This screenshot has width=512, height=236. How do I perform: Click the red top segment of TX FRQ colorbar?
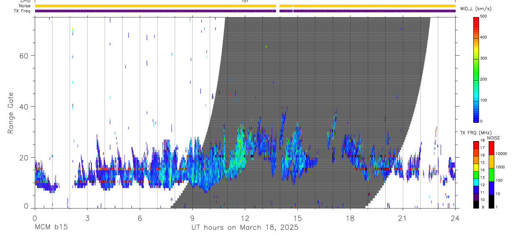coord(476,145)
